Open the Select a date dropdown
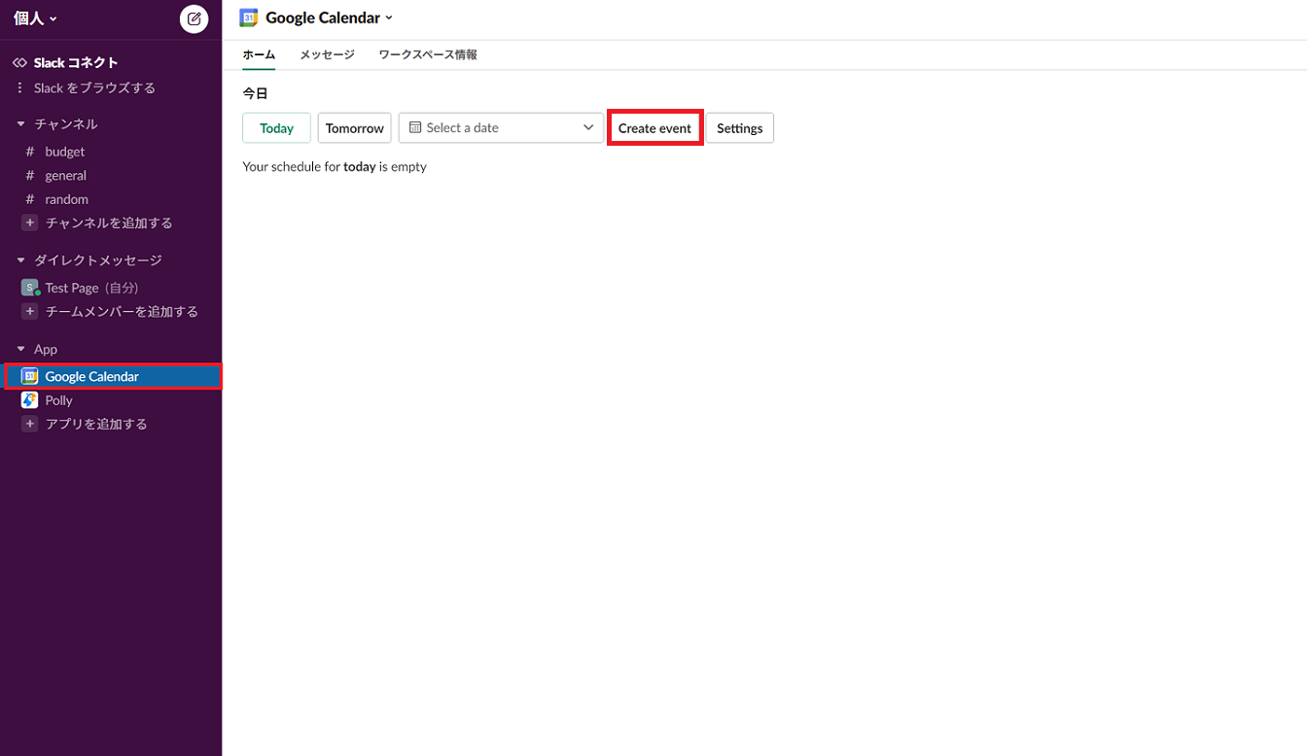The width and height of the screenshot is (1307, 756). [501, 128]
